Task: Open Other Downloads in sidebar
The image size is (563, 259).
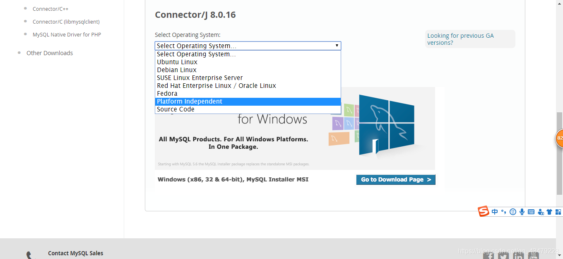Action: (50, 53)
